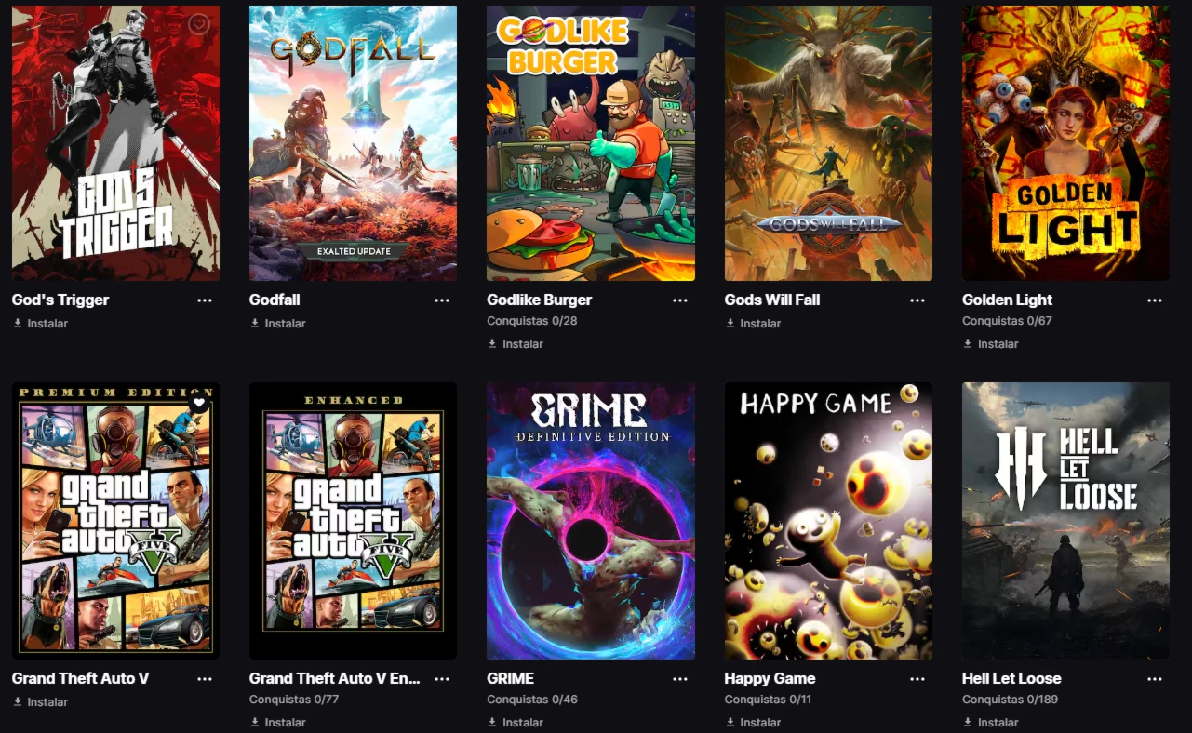Image resolution: width=1192 pixels, height=733 pixels.
Task: Click download icon under Grand Theft Auto V
Action: (x=18, y=702)
